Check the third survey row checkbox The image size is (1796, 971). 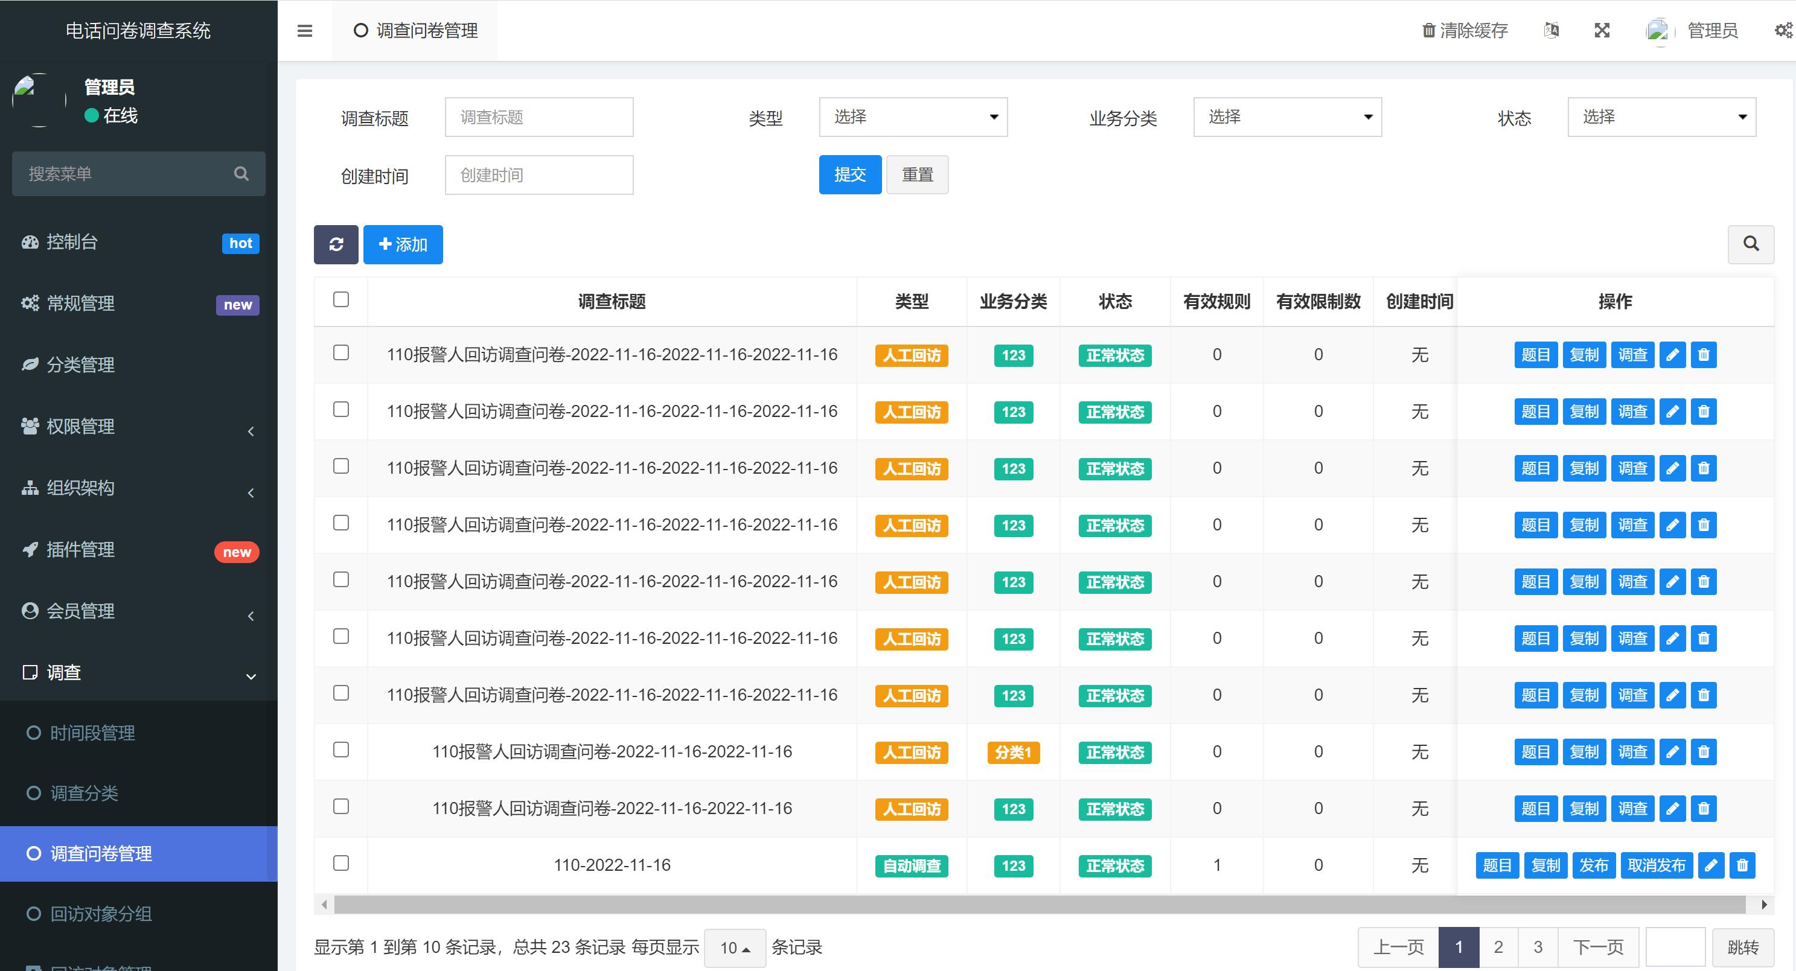[341, 466]
